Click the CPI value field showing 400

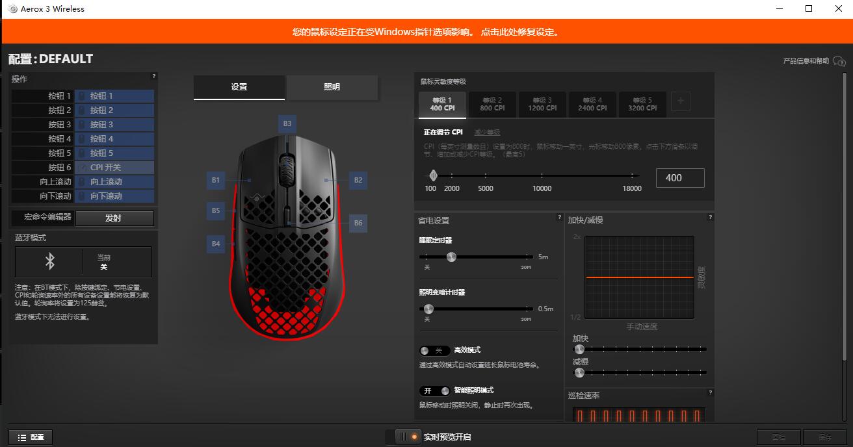[680, 177]
